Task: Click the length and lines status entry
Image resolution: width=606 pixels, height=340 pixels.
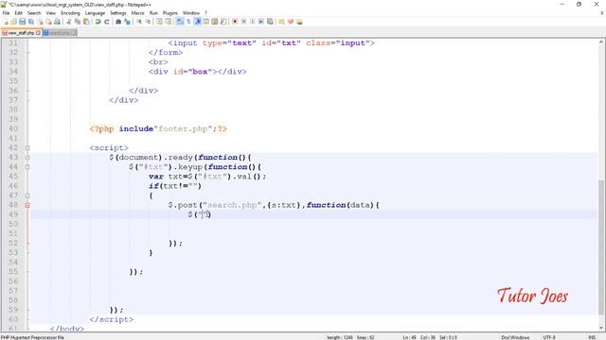Action: [x=350, y=337]
